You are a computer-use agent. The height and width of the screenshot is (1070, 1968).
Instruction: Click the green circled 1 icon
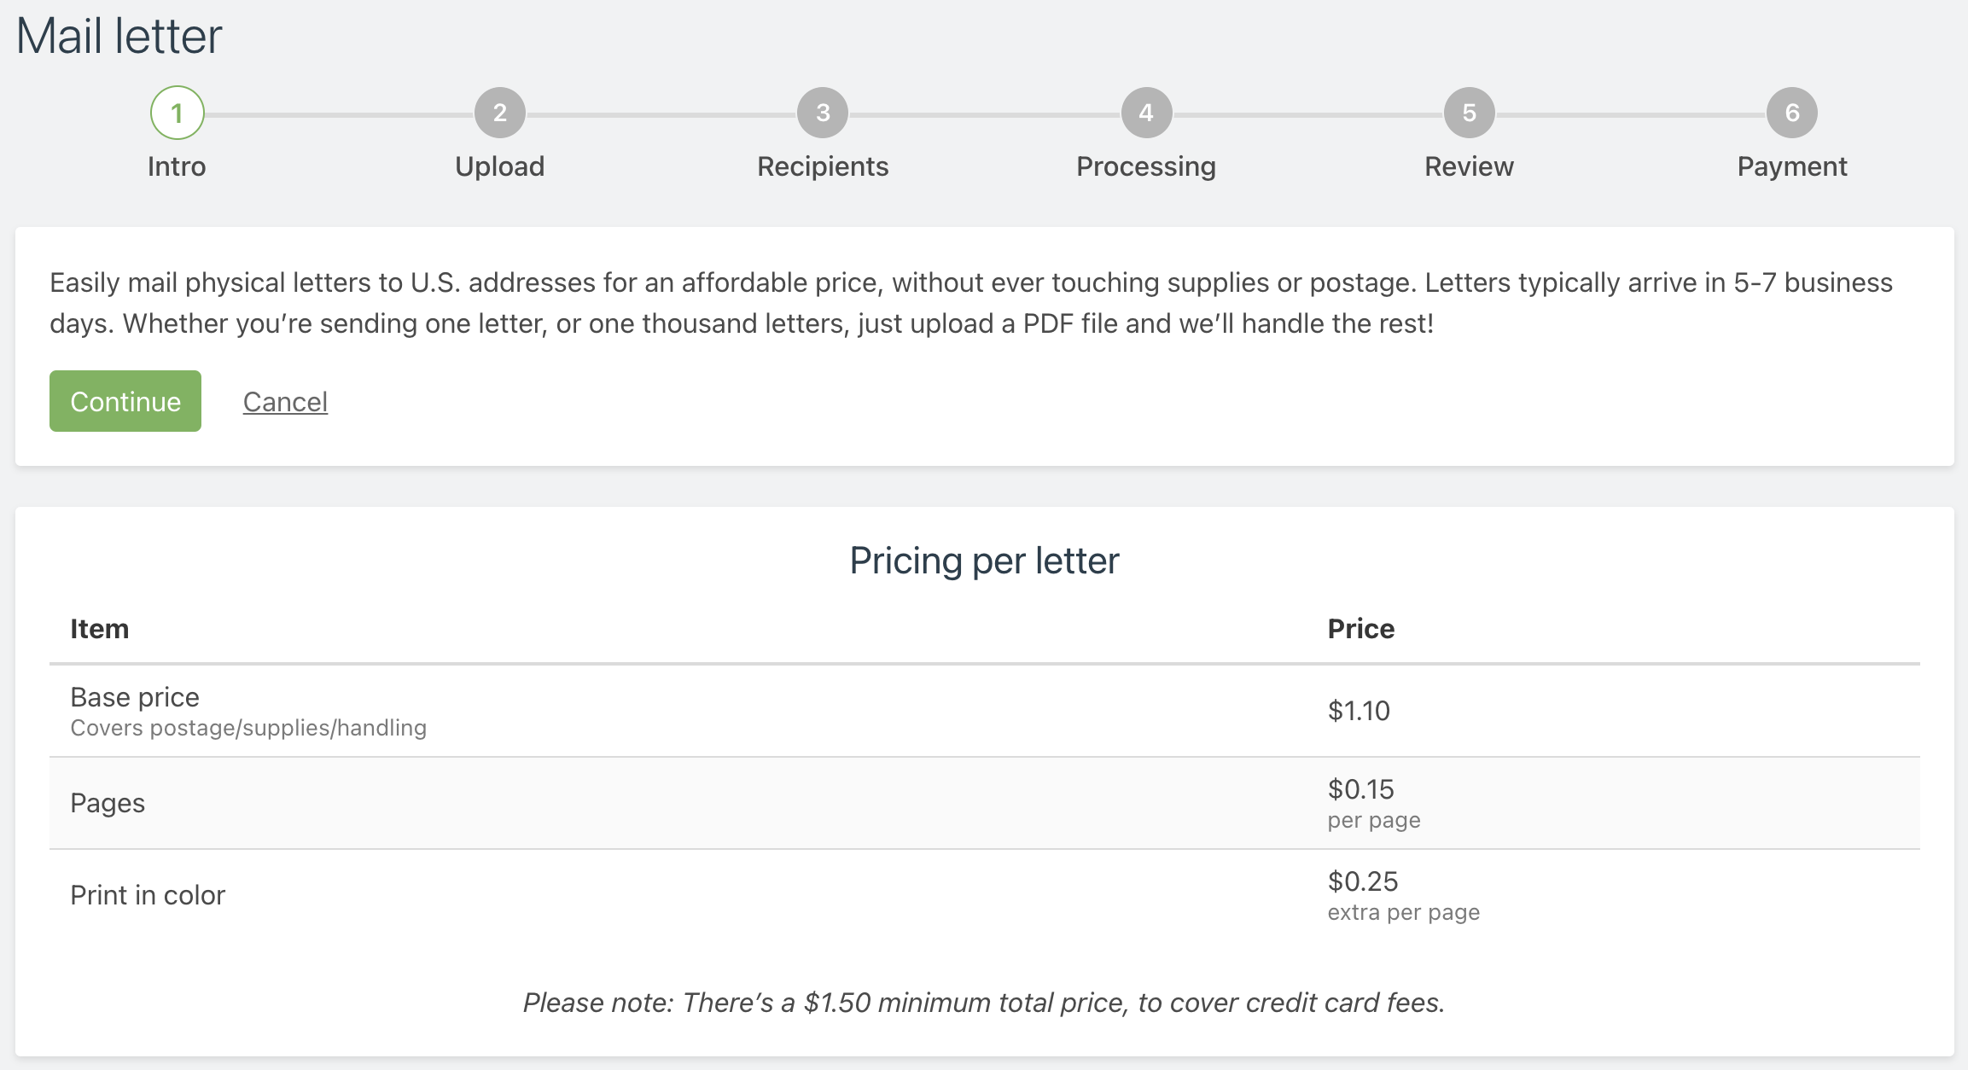[178, 112]
